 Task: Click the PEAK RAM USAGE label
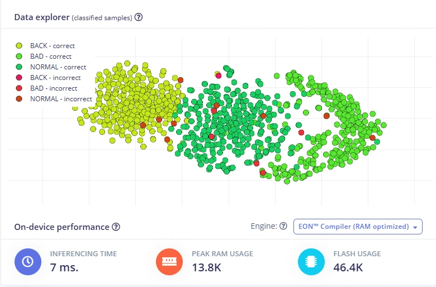click(x=222, y=253)
